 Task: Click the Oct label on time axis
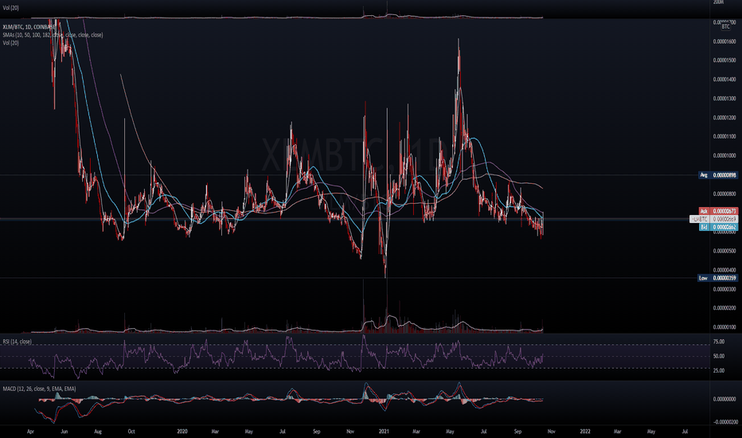pyautogui.click(x=131, y=432)
